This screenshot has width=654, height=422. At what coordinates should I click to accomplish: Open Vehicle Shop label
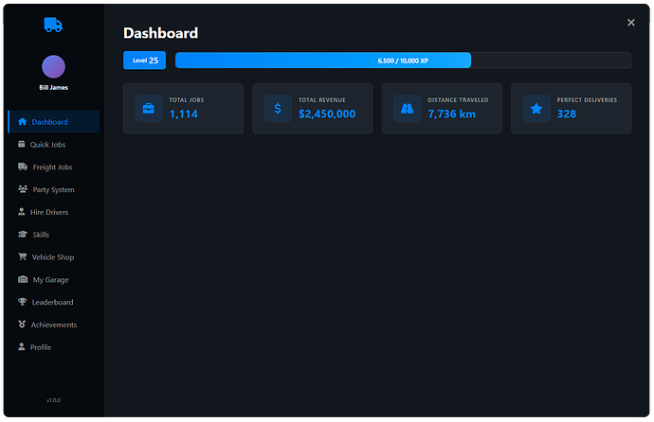[x=53, y=257]
